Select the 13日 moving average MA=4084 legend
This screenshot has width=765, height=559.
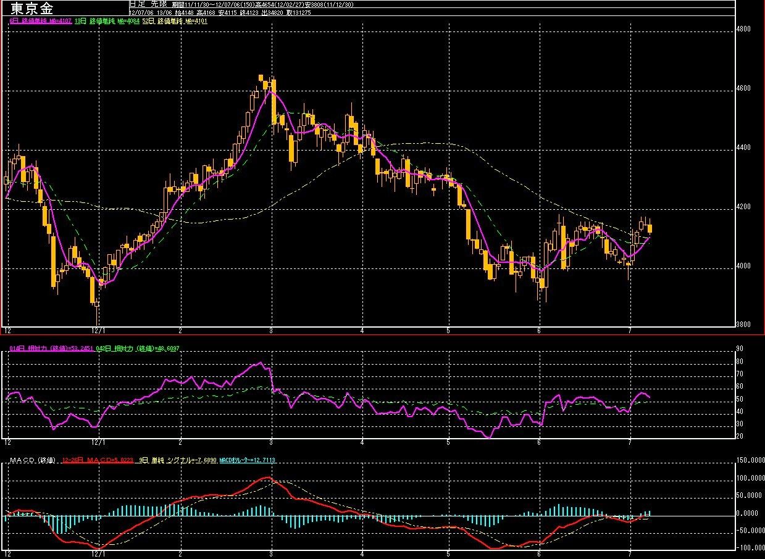(107, 21)
